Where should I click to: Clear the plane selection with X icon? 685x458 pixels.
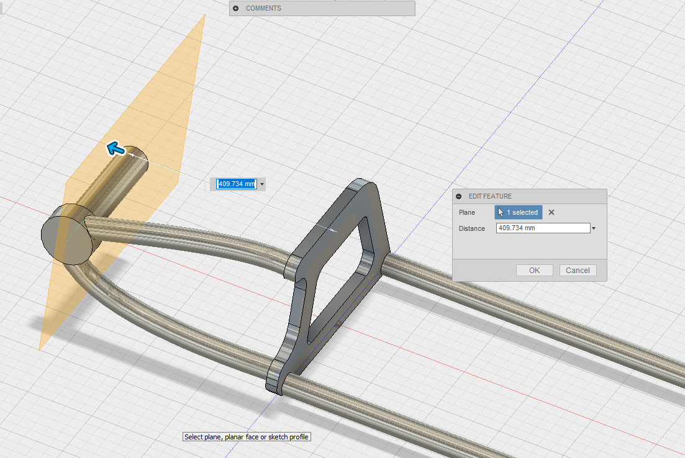pos(551,212)
